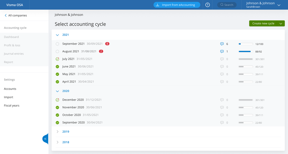This screenshot has height=154, width=288.
Task: Open Accounts in the settings sidebar
Action: (x=10, y=89)
